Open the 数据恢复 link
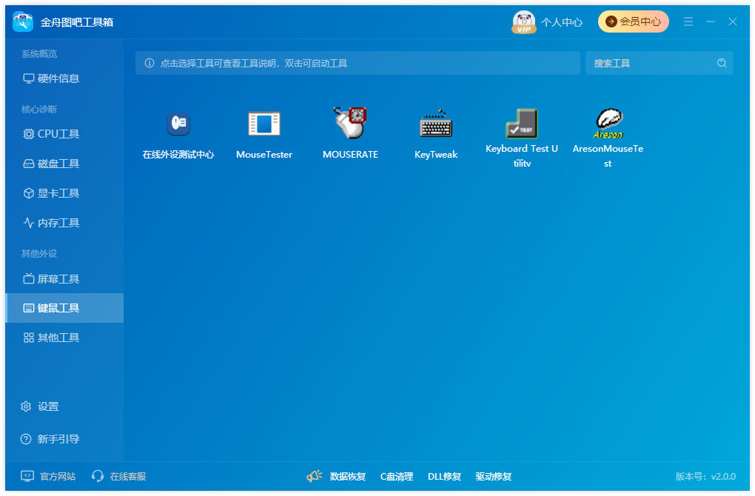 (348, 476)
